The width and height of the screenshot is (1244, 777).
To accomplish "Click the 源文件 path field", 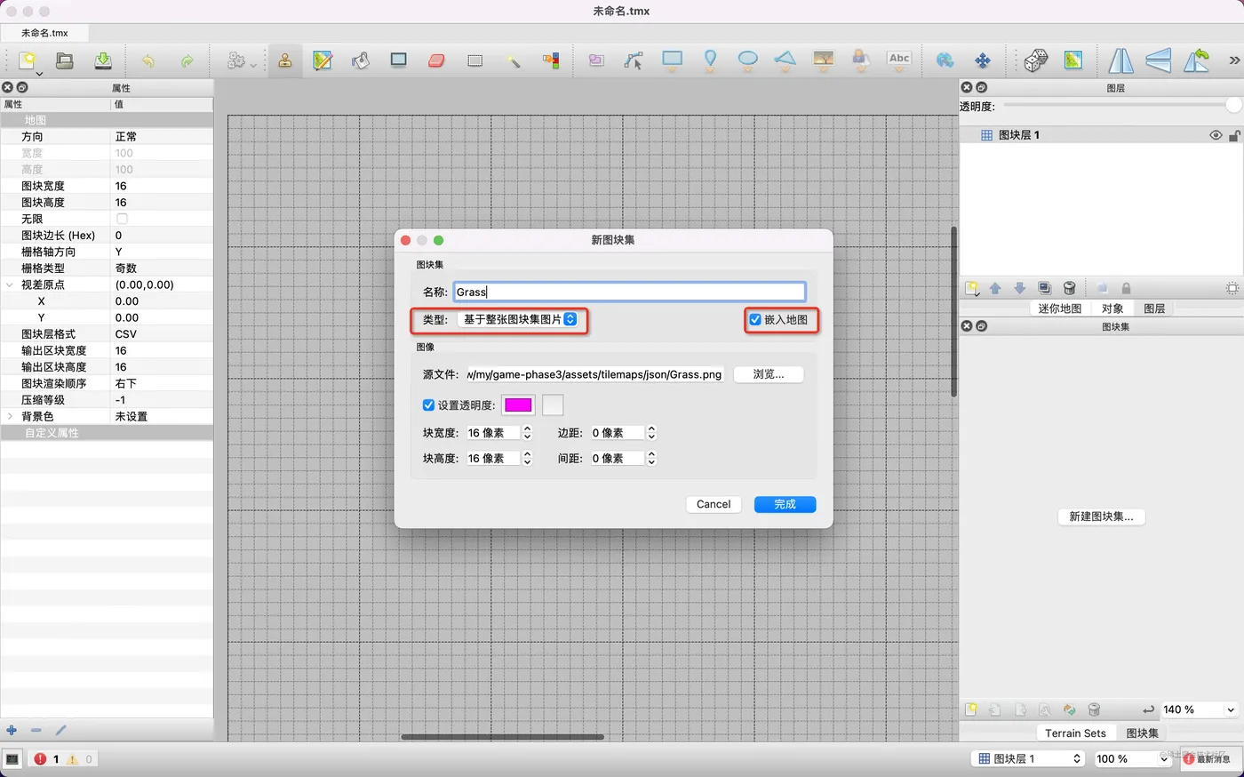I will pyautogui.click(x=594, y=374).
